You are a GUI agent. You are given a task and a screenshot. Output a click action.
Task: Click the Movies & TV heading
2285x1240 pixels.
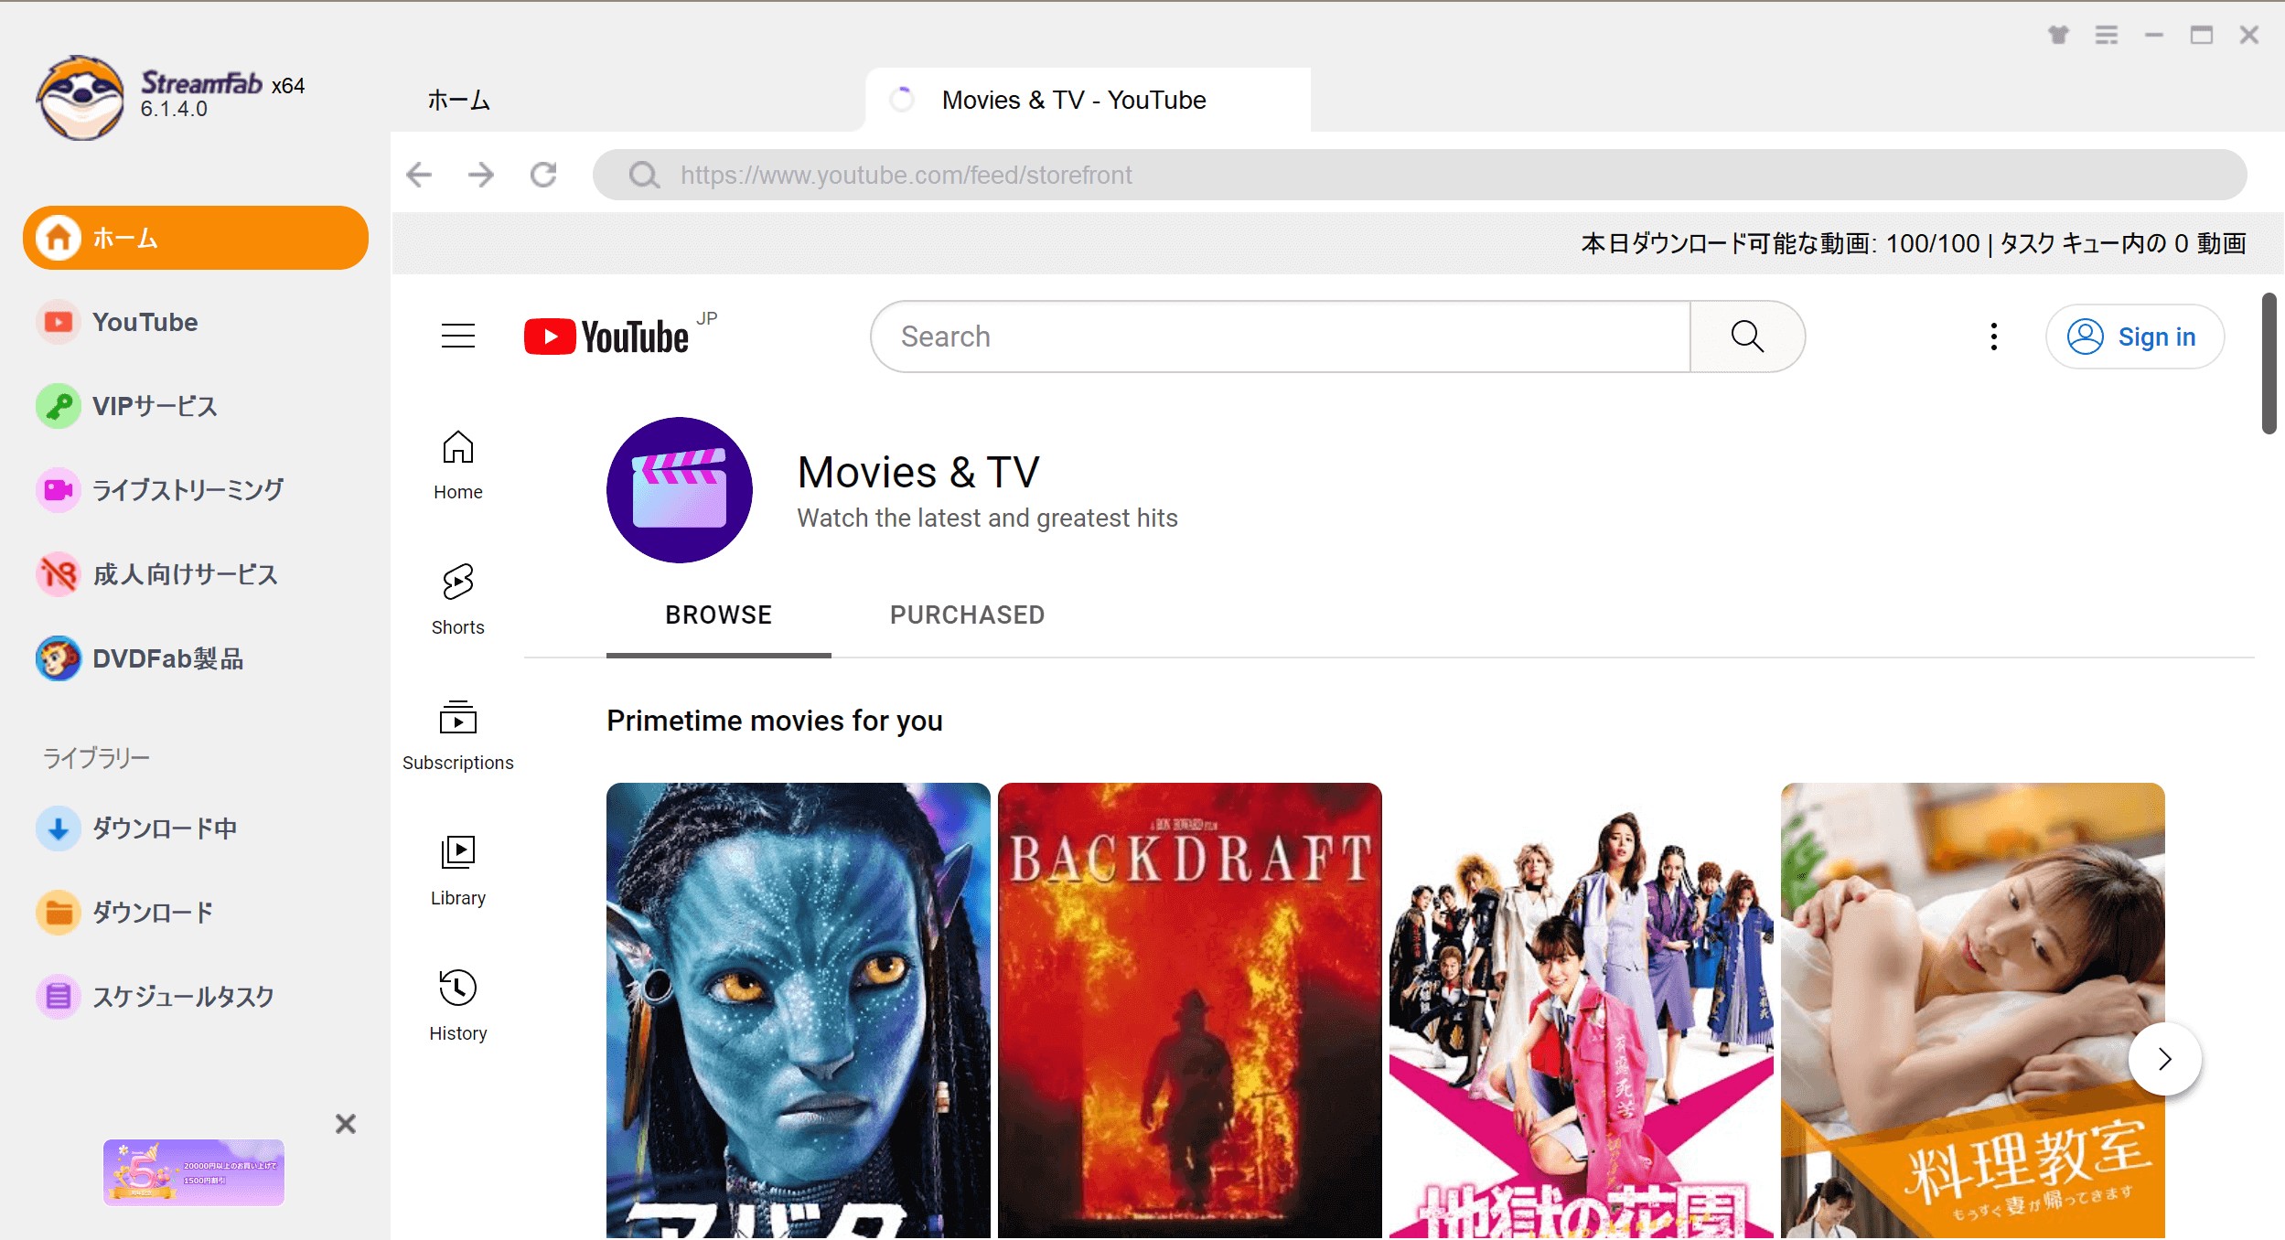click(x=918, y=473)
